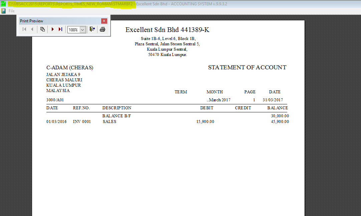The height and width of the screenshot is (216, 361).
Task: Click the Print Preview title text
Action: click(31, 21)
